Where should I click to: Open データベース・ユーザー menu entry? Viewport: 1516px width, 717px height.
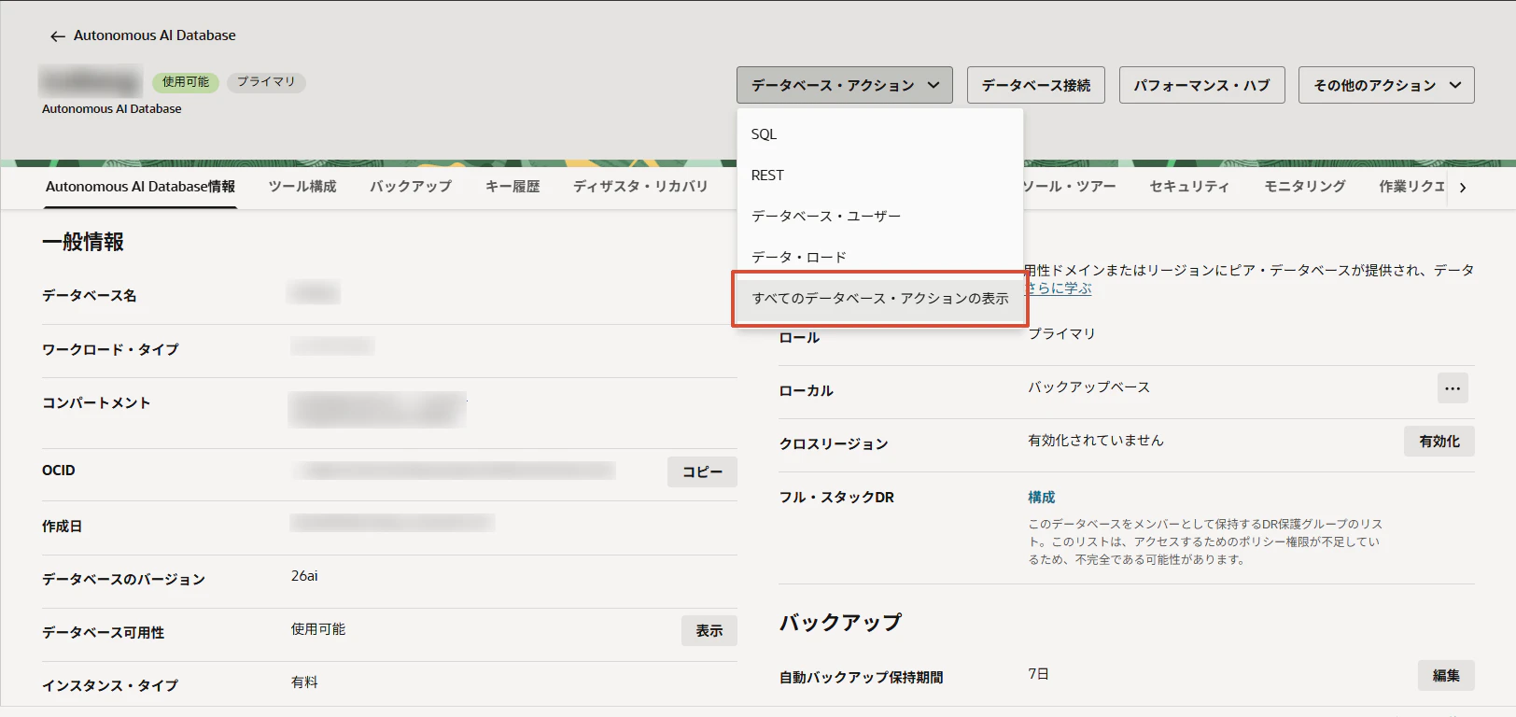click(x=880, y=217)
